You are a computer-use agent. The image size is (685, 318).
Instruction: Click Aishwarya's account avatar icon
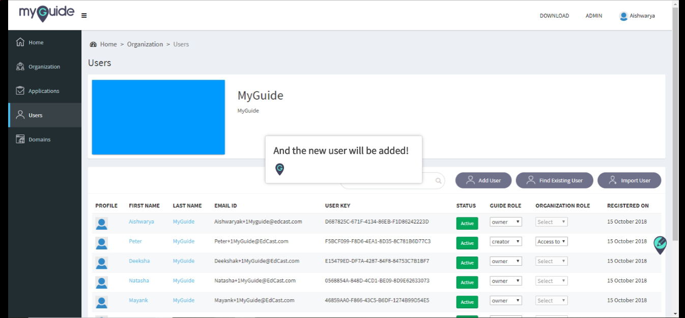623,16
